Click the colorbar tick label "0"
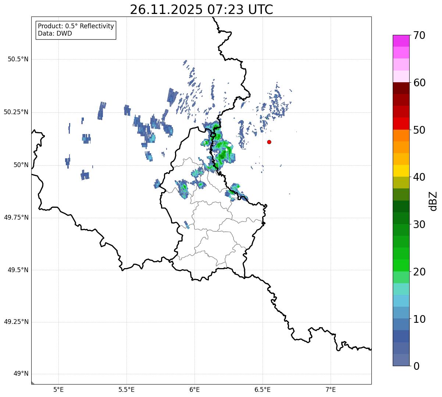Viewport: 442px width, 397px height. (x=416, y=366)
